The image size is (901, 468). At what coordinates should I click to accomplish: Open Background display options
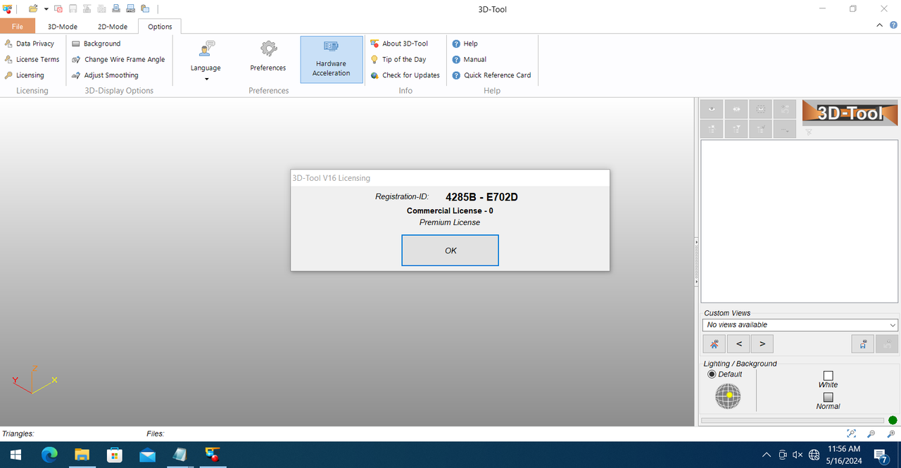click(96, 44)
